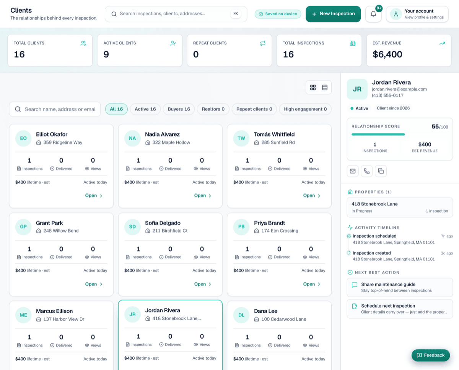Focus global search inspections field
This screenshot has width=459, height=370.
point(176,14)
